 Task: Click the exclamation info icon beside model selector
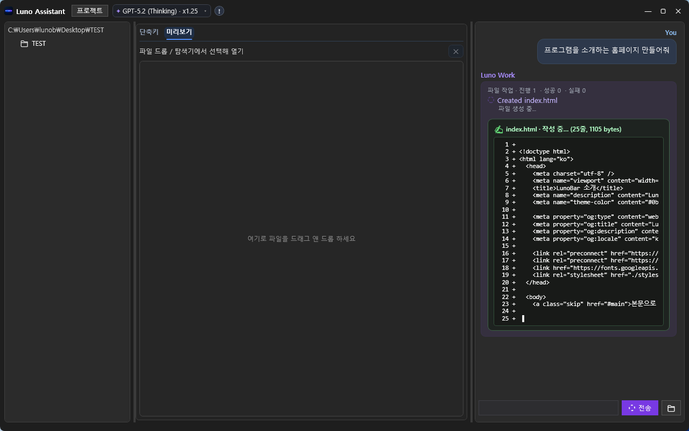tap(220, 11)
